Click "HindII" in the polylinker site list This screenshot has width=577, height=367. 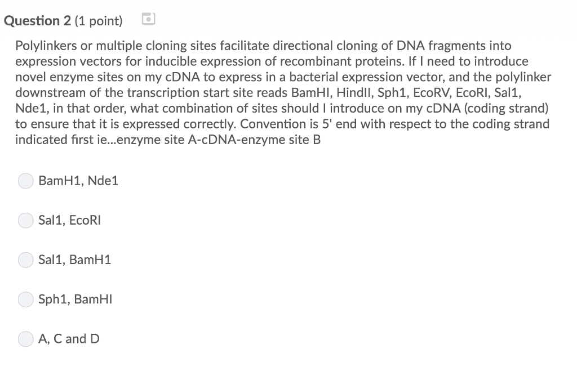pos(354,92)
